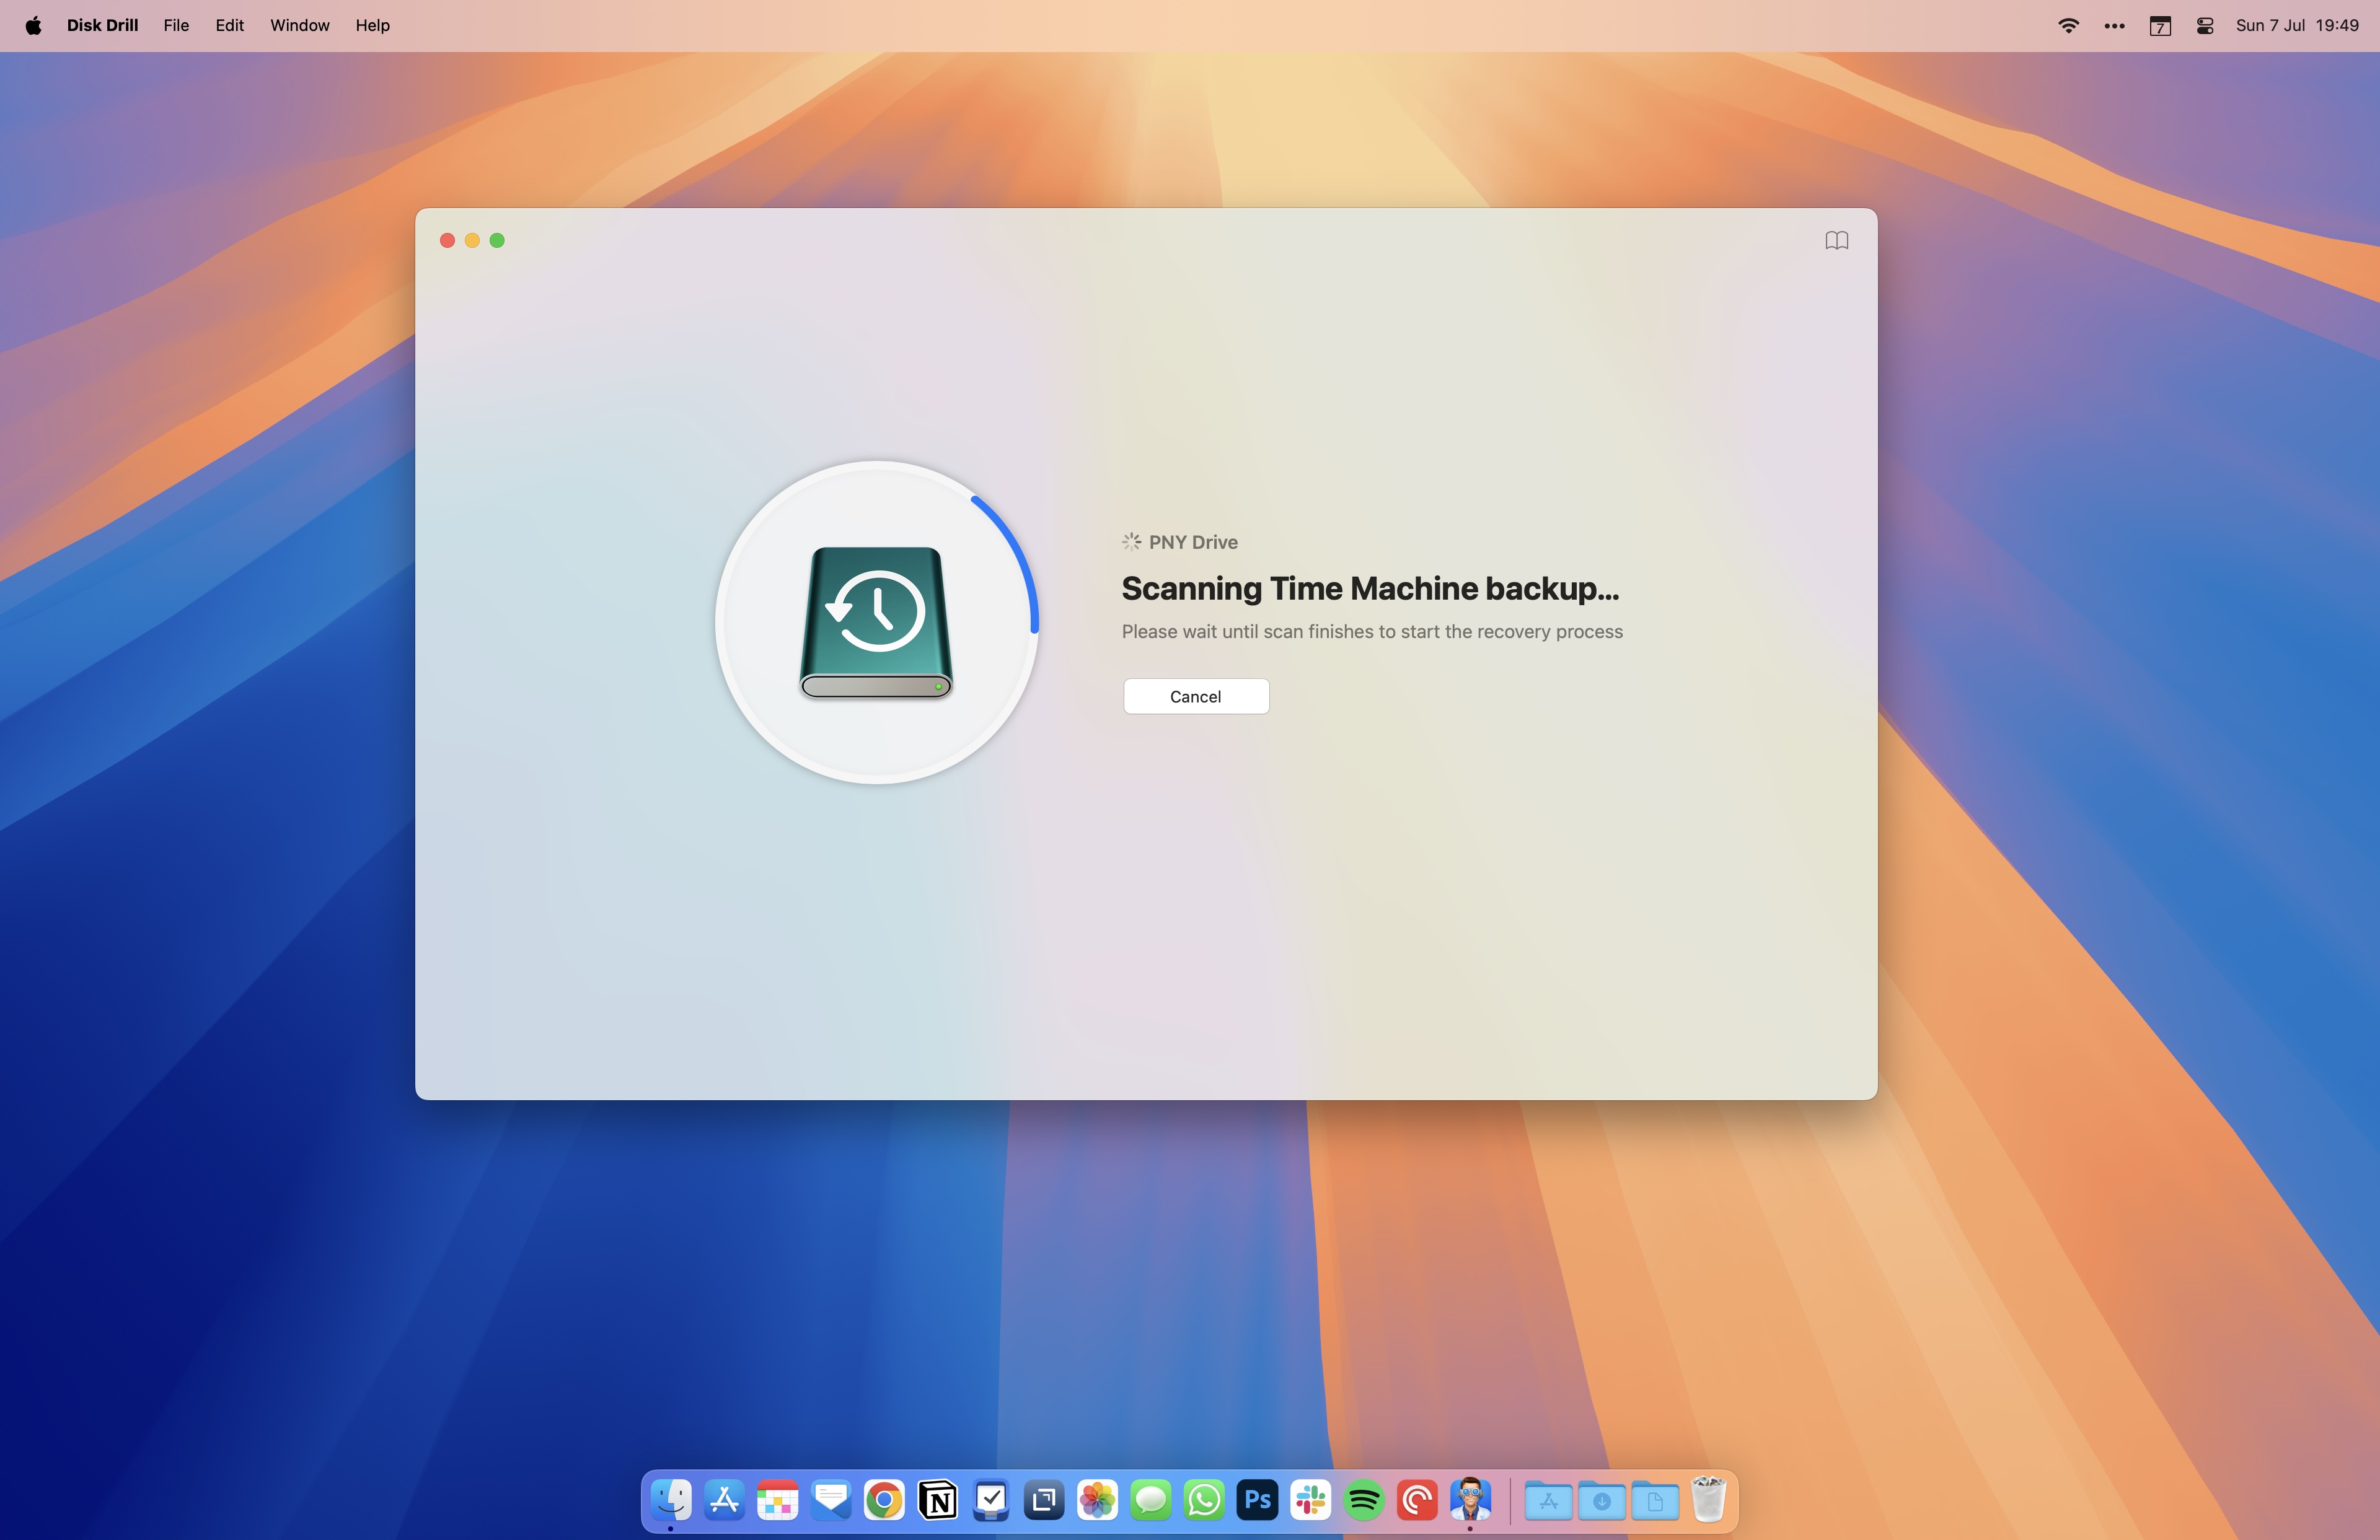
Task: Open Slack from the Dock
Action: point(1310,1499)
